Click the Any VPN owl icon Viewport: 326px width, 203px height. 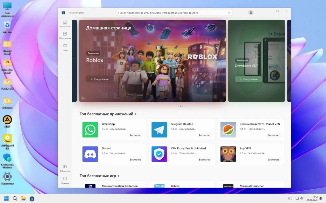pos(228,154)
